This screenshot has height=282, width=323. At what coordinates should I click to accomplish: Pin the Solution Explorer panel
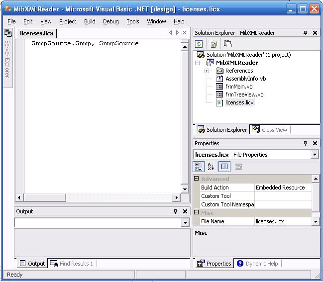coord(305,33)
